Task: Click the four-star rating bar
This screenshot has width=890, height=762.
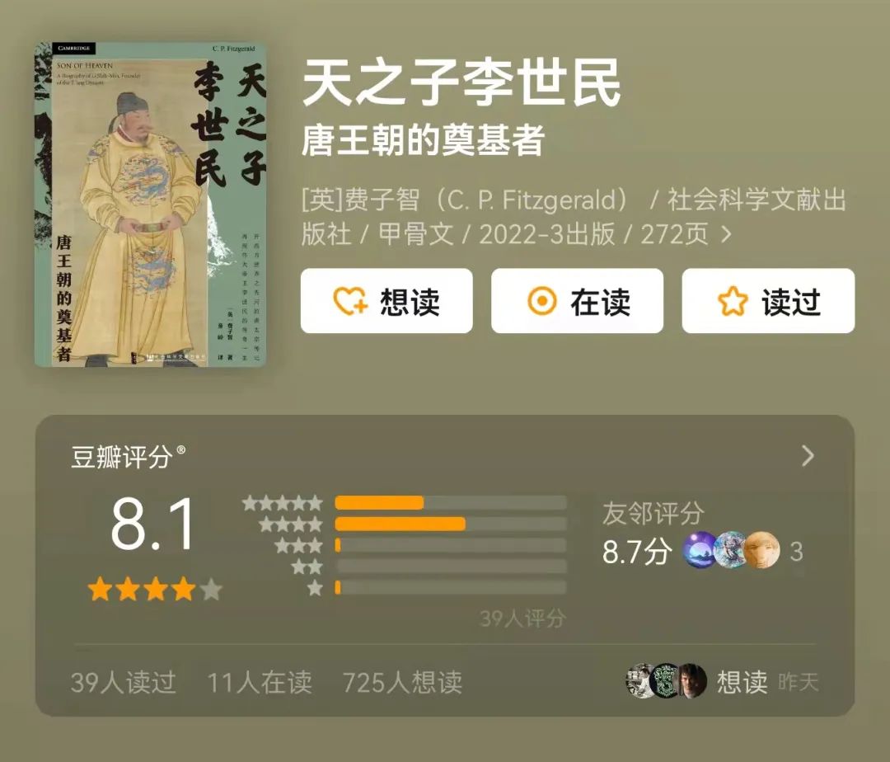Action: point(451,524)
